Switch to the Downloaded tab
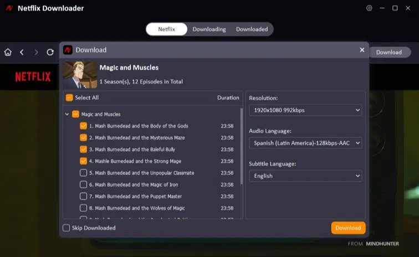The width and height of the screenshot is (419, 257). coord(252,29)
